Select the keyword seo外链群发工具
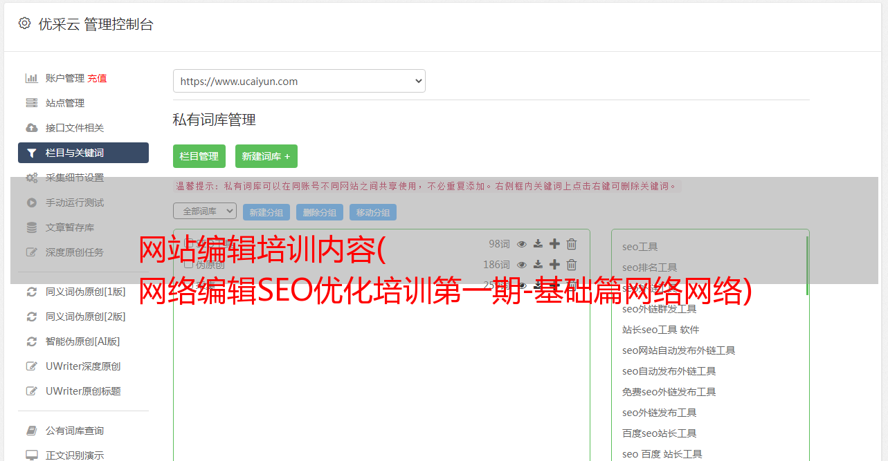 coord(660,309)
